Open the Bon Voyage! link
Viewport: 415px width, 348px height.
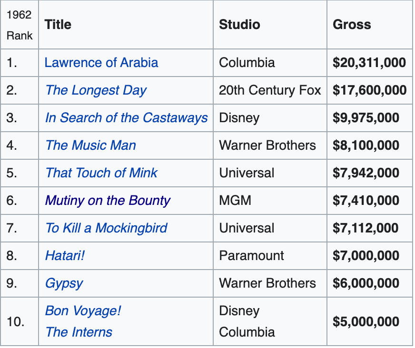(x=83, y=311)
